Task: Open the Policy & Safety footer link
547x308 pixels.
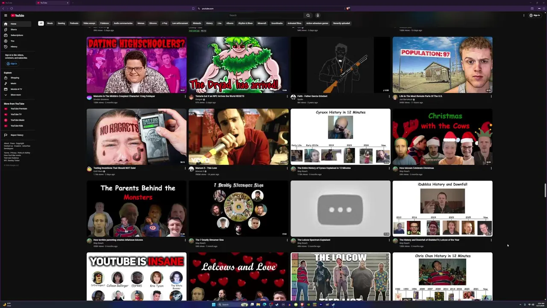Action: (24, 153)
